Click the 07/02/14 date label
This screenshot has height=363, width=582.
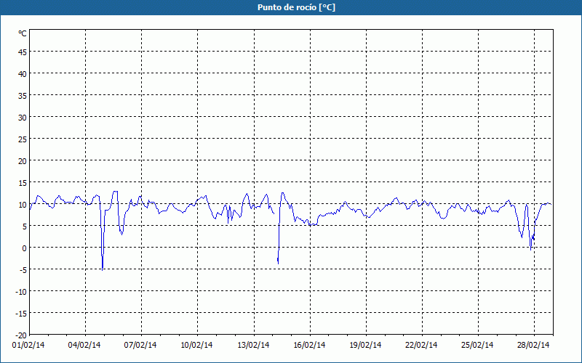[x=140, y=346]
